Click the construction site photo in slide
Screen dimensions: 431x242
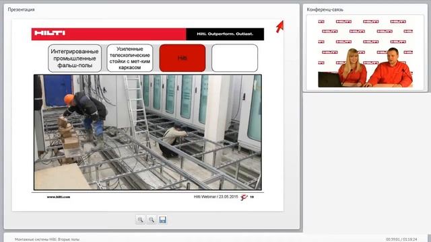click(x=147, y=132)
